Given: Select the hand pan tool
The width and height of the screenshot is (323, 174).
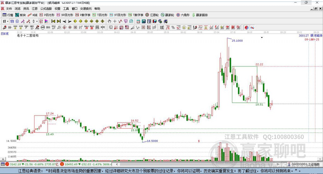Looking at the screenshot, I should (x=109, y=21).
